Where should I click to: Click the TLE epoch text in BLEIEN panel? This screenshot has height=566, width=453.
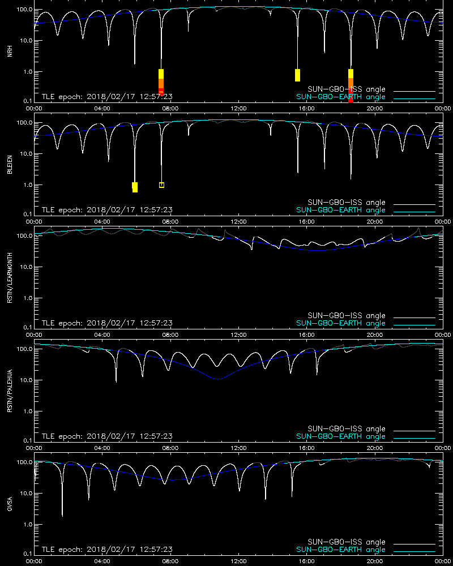[107, 210]
